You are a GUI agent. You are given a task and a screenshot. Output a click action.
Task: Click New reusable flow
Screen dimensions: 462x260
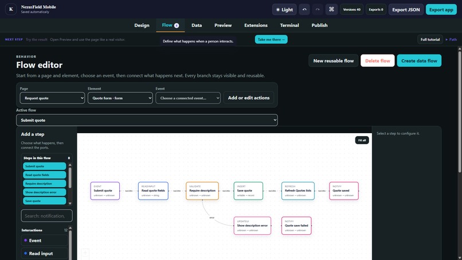point(333,60)
